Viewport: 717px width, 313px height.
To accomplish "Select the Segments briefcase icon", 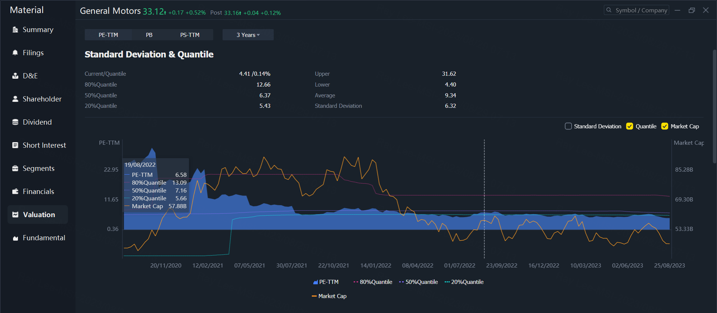I will click(x=15, y=168).
